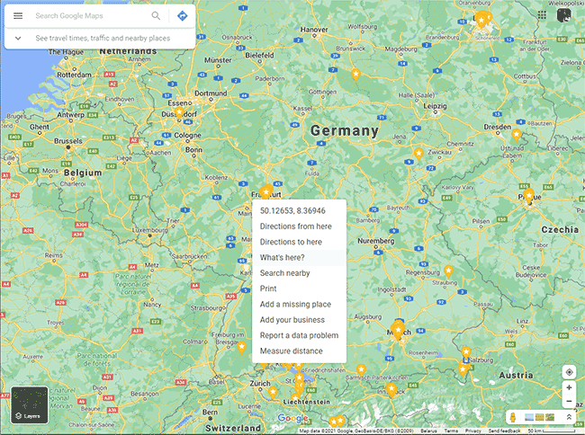The height and width of the screenshot is (435, 585).
Task: Focus the Search Google Maps field
Action: coord(89,15)
